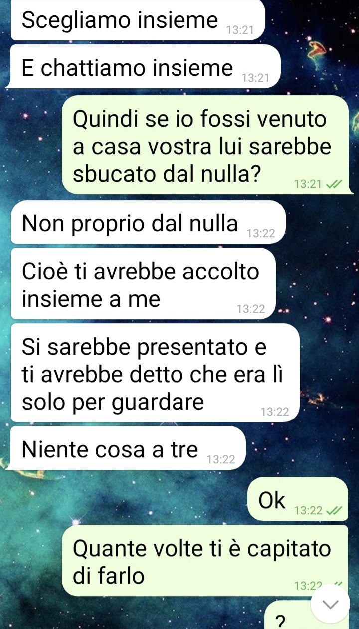Tap the timestamp of 'Non proprio dal nulla'
Image resolution: width=359 pixels, height=629 pixels.
click(x=261, y=234)
